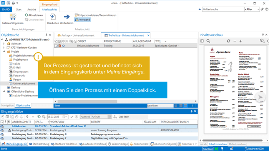Click the hit list horizontal scrollbar
The image size is (269, 151).
(87, 101)
